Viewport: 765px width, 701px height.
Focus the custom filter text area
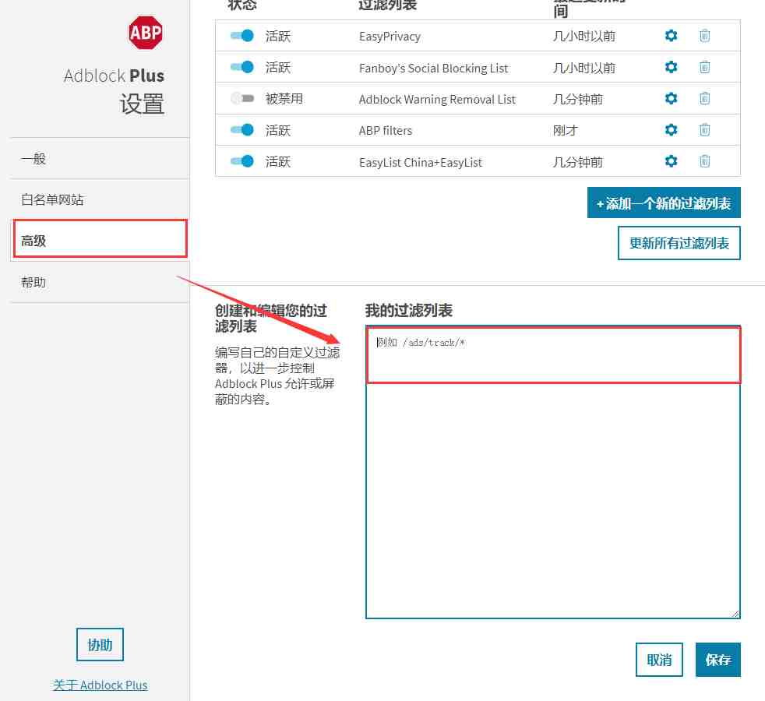click(553, 472)
